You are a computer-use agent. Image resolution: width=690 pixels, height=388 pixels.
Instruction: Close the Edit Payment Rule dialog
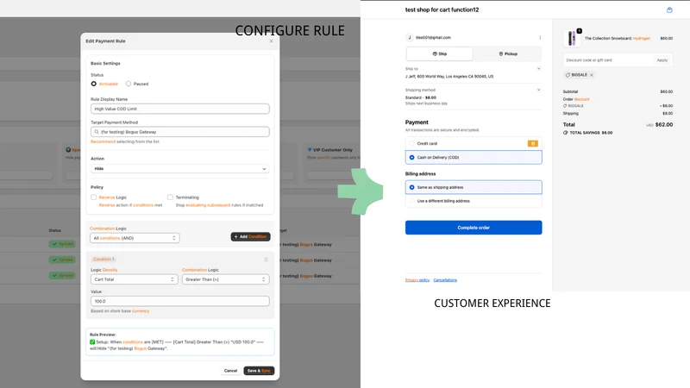click(271, 41)
